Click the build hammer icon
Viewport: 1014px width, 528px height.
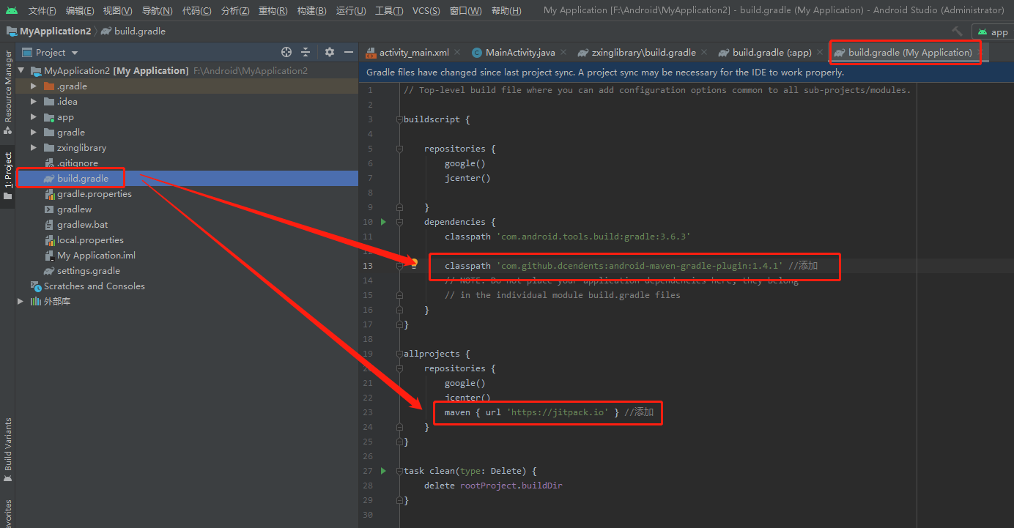tap(957, 31)
